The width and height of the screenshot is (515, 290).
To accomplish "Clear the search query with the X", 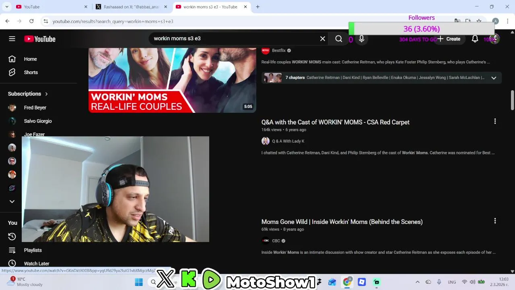I will click(x=323, y=39).
